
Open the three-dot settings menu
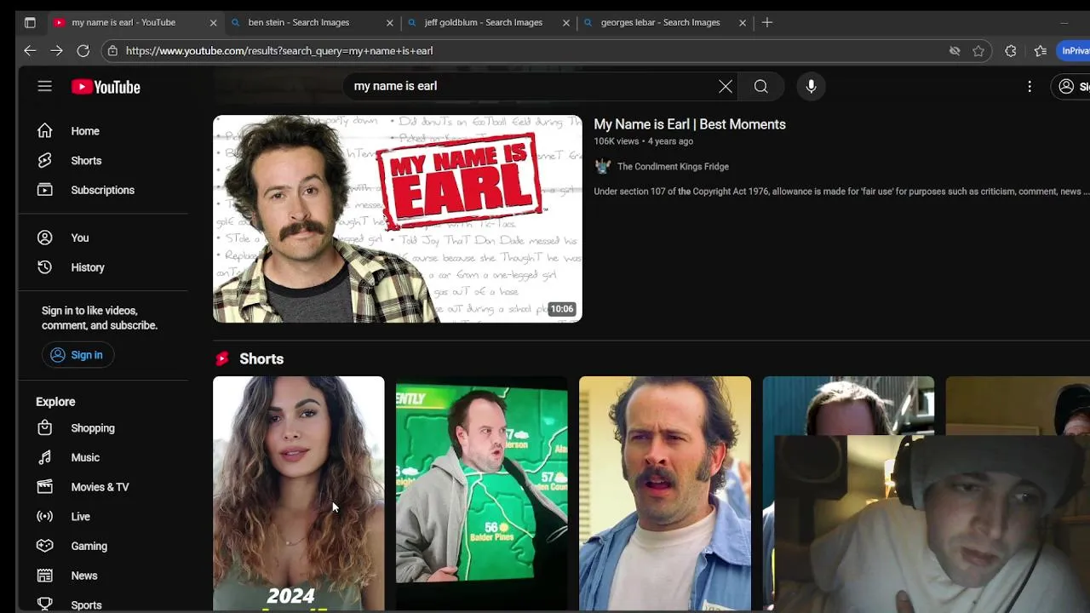pos(1030,86)
